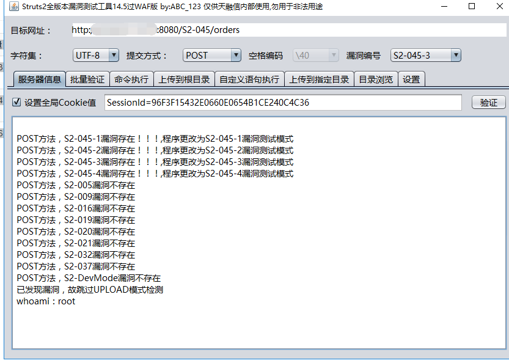Click the S2-021漏洞不存在 result line
The image size is (509, 363).
tap(76, 243)
